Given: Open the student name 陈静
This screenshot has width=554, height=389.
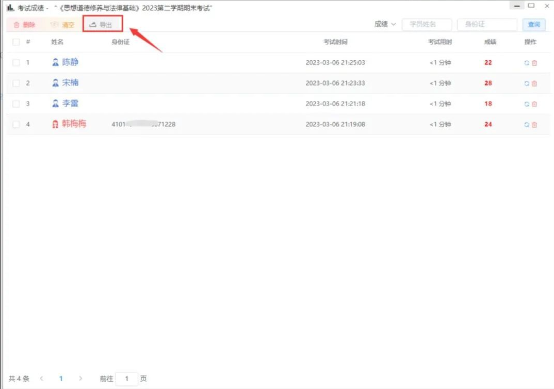Looking at the screenshot, I should tap(70, 62).
